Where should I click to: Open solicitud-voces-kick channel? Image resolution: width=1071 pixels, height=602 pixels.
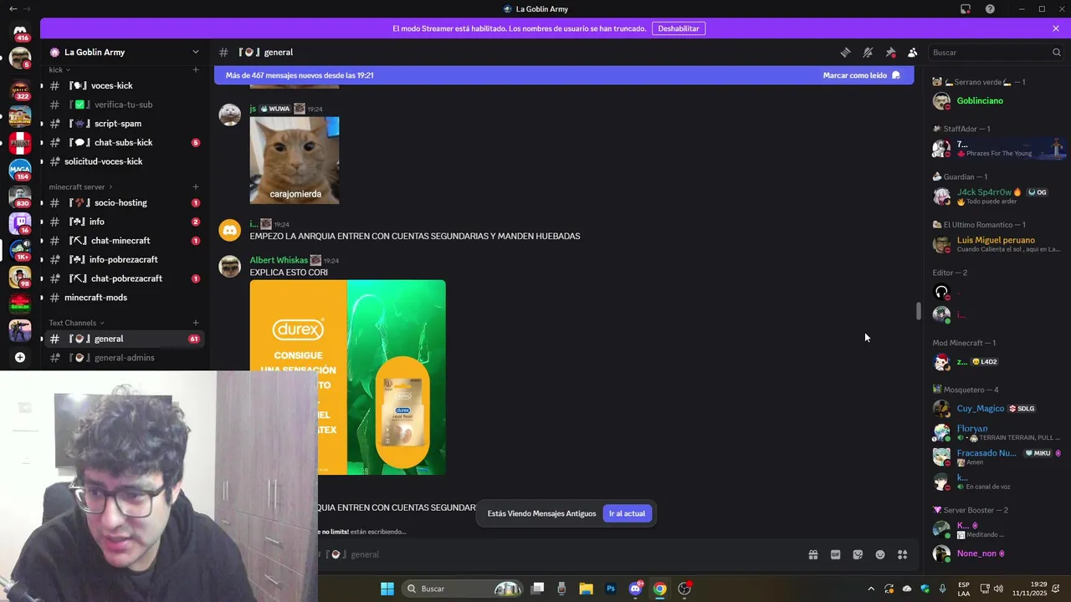pos(122,161)
